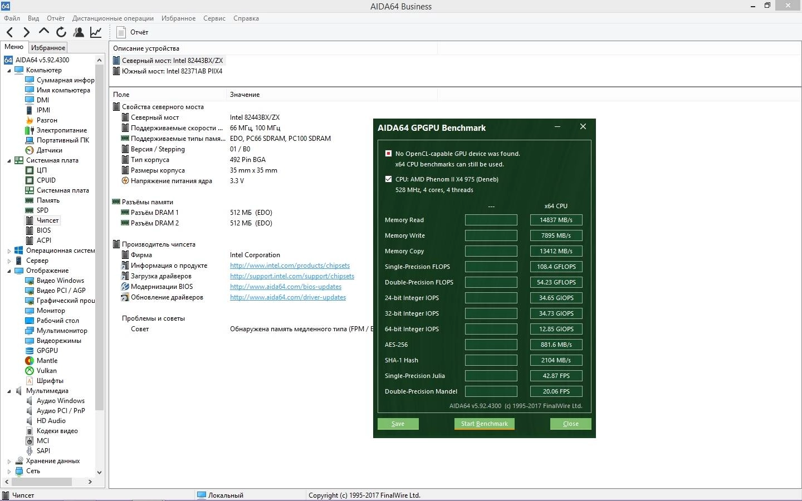802x501 pixels.
Task: Select the GPGPU tree item
Action: [x=47, y=351]
